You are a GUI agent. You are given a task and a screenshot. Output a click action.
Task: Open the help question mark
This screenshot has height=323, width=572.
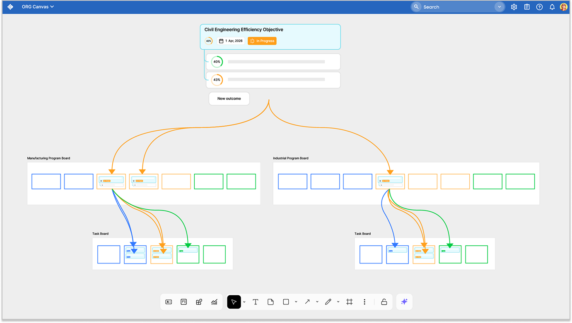pyautogui.click(x=539, y=7)
